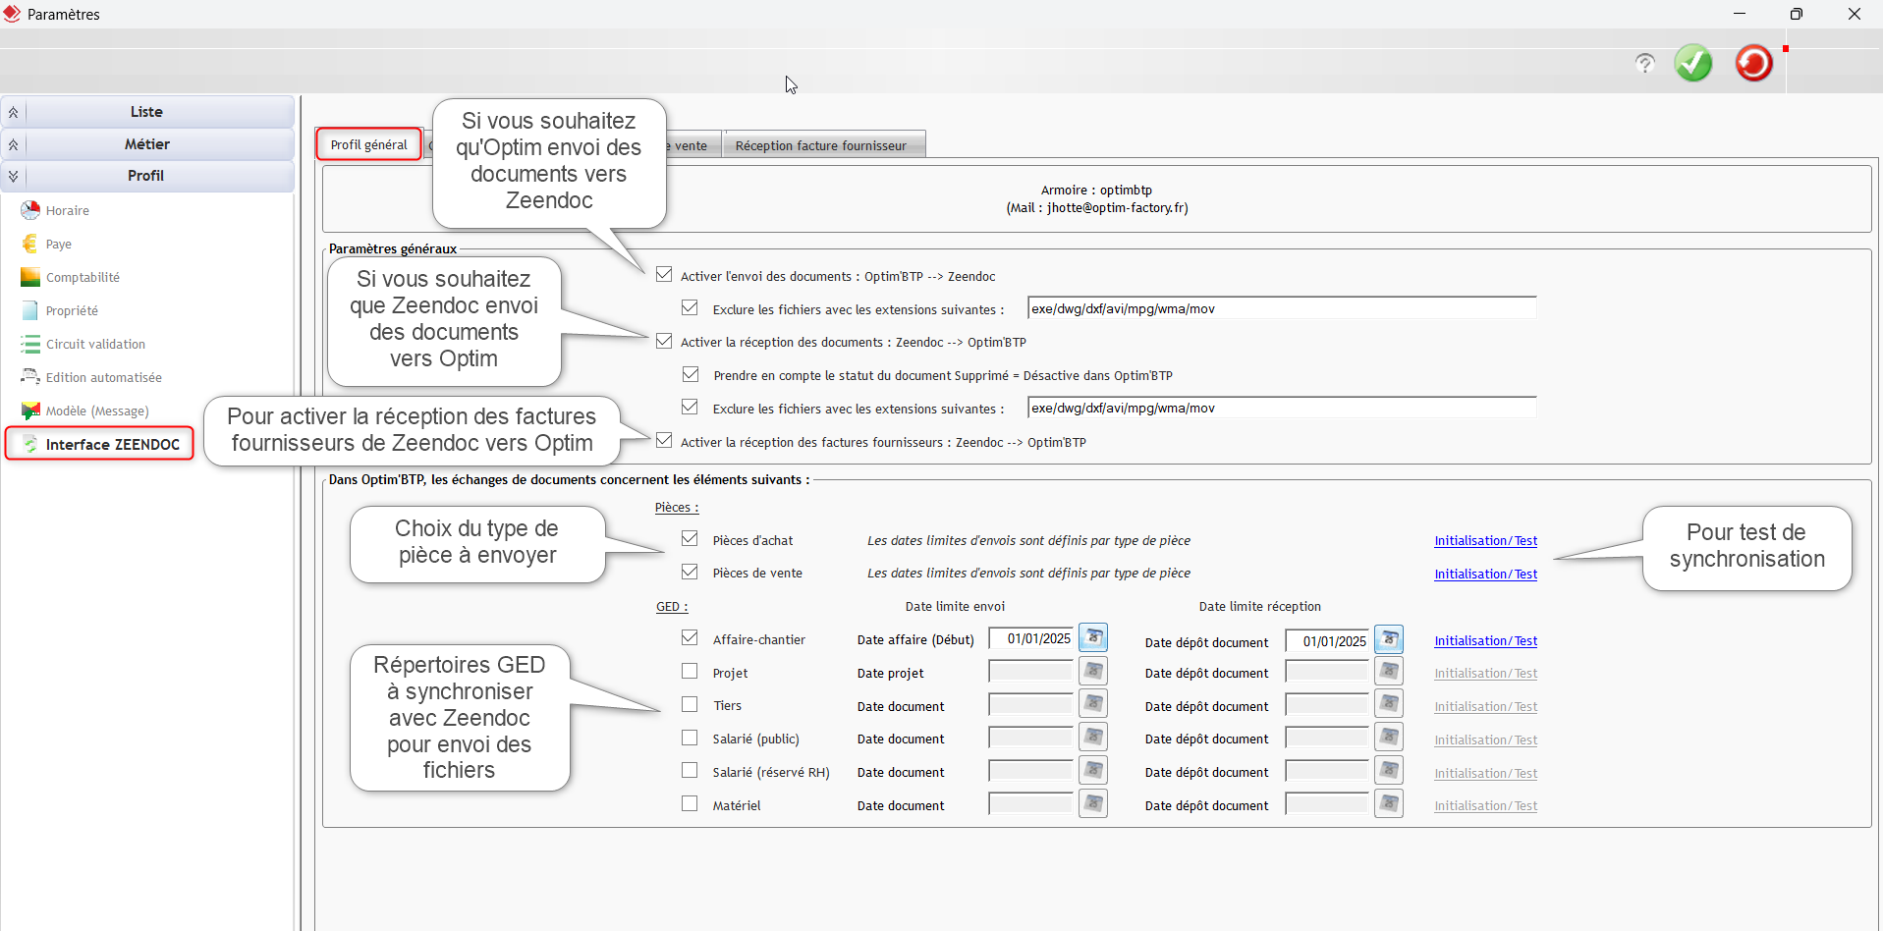Uncheck the Affaire-chantier checkbox
This screenshot has width=1883, height=931.
[x=690, y=638]
